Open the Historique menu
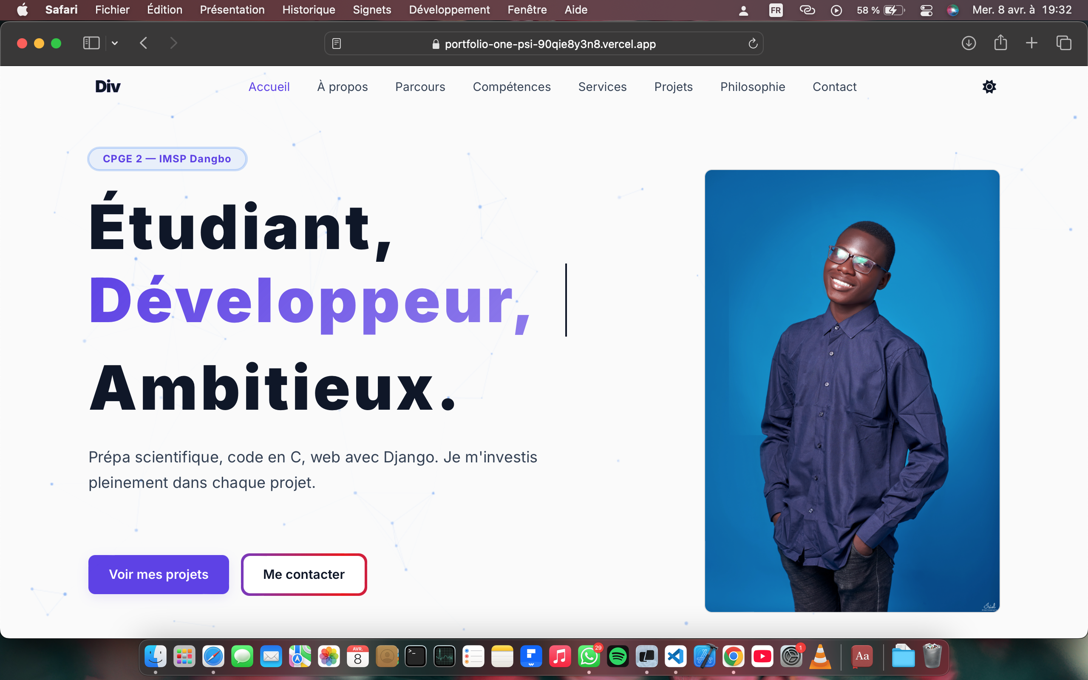The width and height of the screenshot is (1088, 680). coord(309,10)
